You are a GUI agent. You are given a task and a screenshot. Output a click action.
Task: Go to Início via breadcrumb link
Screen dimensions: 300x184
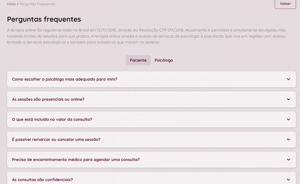click(x=11, y=4)
